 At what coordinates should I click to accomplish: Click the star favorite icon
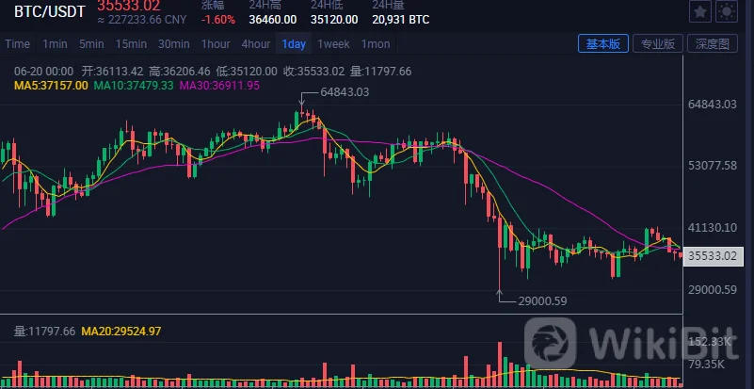tap(700, 11)
